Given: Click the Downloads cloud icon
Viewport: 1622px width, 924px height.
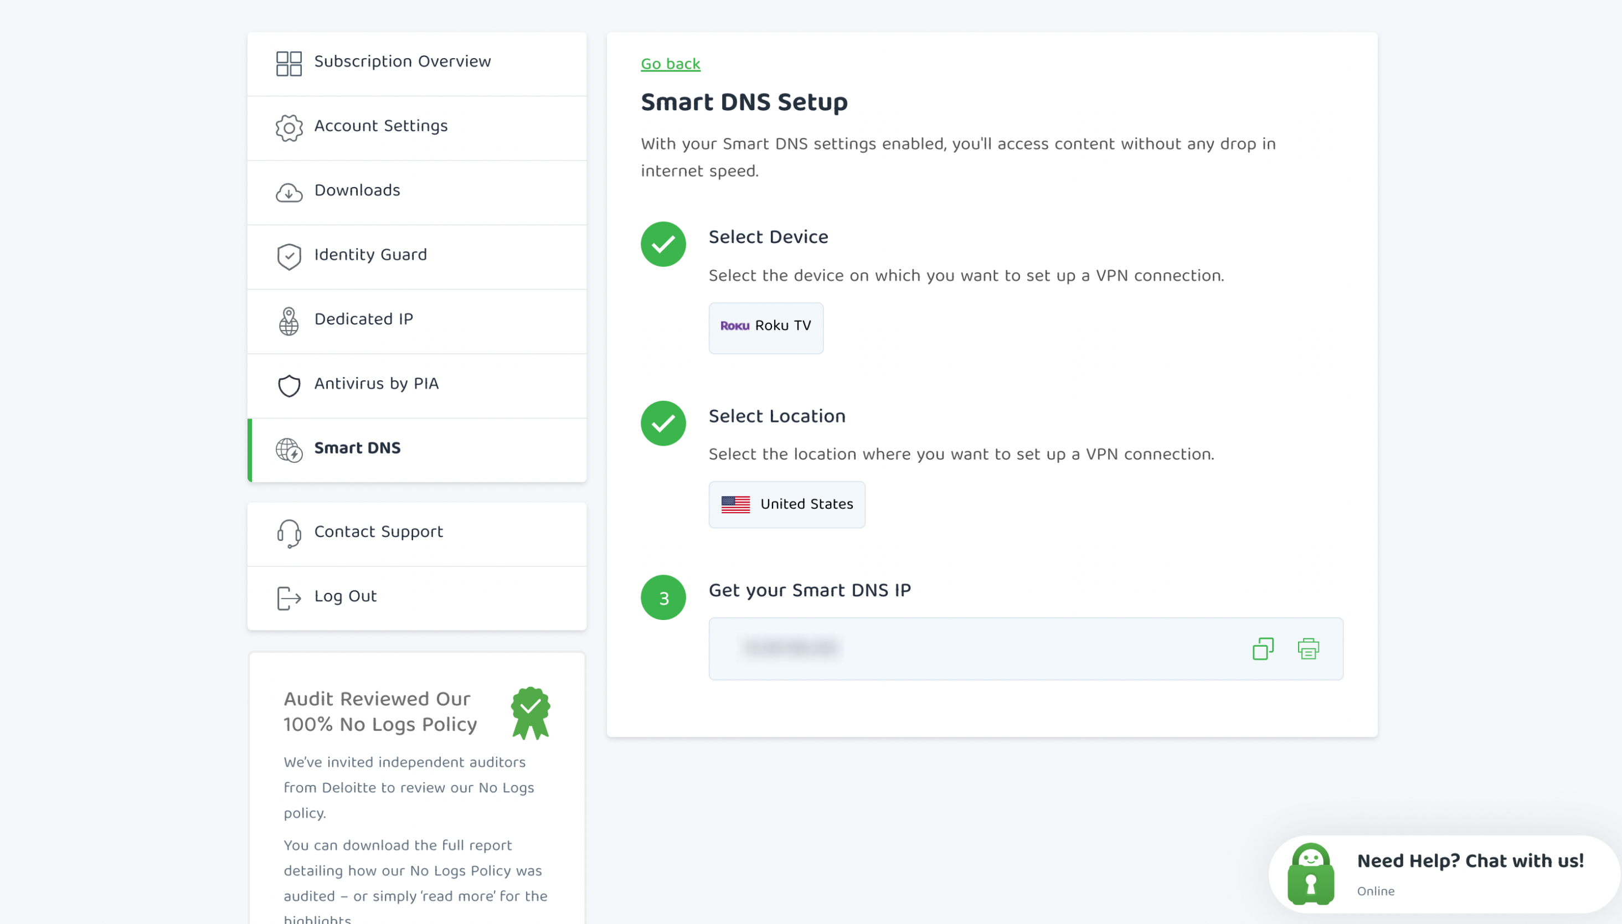Looking at the screenshot, I should (289, 192).
